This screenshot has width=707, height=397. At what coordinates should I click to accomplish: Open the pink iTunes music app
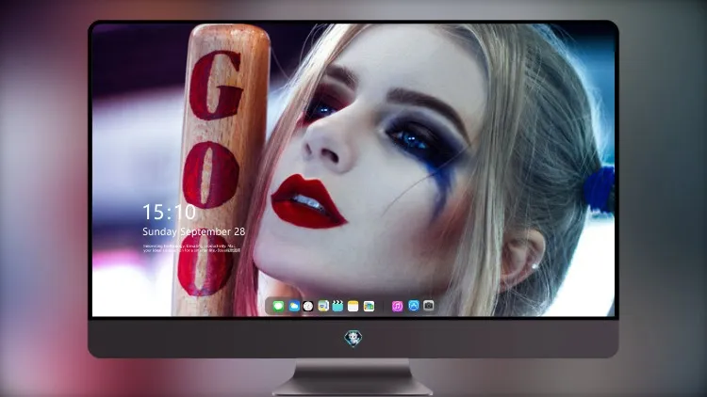pos(397,306)
